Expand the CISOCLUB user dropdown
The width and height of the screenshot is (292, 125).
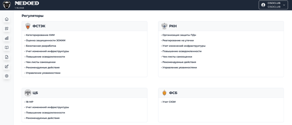point(273,5)
